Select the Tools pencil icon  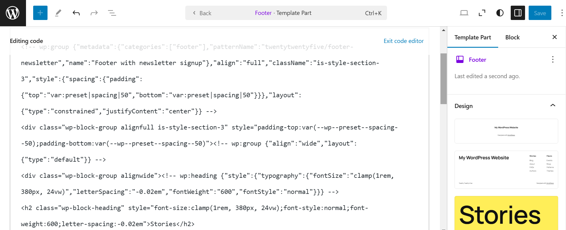tap(58, 13)
